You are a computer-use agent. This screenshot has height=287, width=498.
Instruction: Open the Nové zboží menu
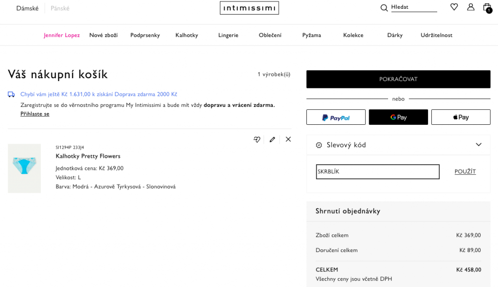pos(104,35)
